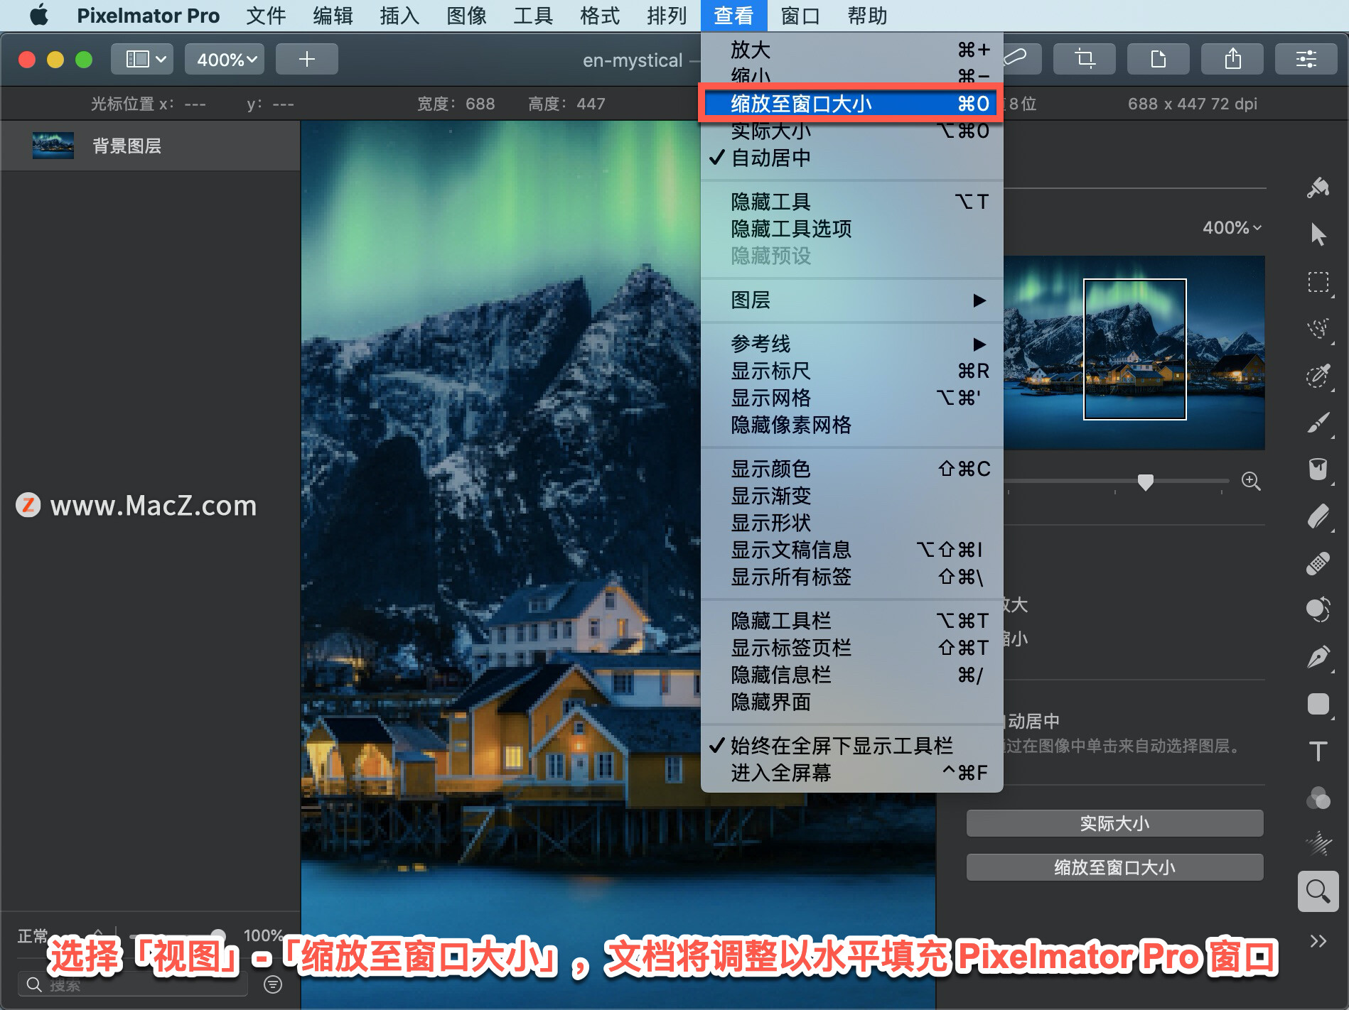The image size is (1349, 1010).
Task: Click the 实际大小 button in panel
Action: tap(1114, 823)
